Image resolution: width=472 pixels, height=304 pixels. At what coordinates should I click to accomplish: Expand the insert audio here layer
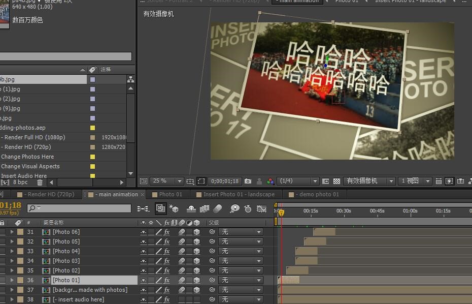12,299
